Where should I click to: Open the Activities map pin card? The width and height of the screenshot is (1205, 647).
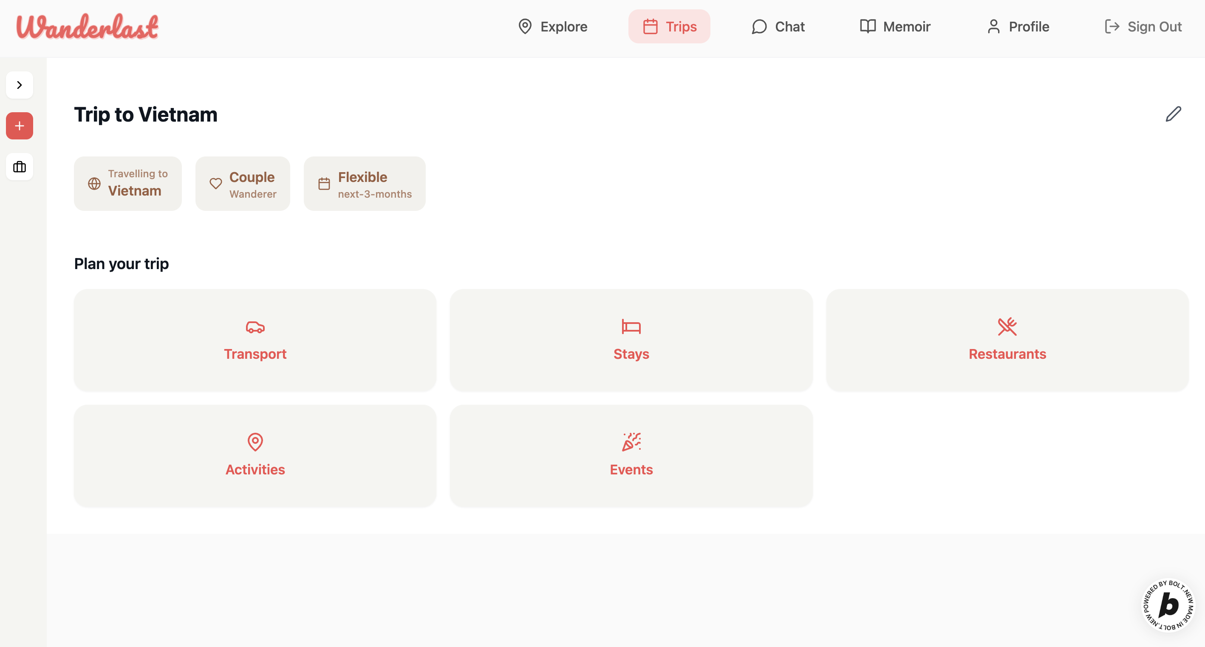(255, 456)
